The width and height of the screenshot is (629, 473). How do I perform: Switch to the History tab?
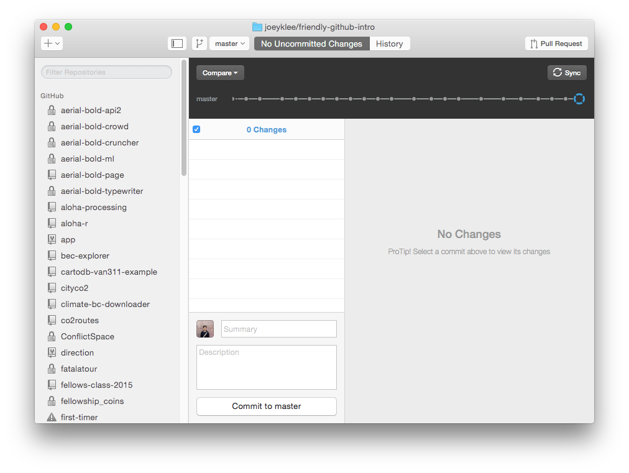click(x=390, y=44)
